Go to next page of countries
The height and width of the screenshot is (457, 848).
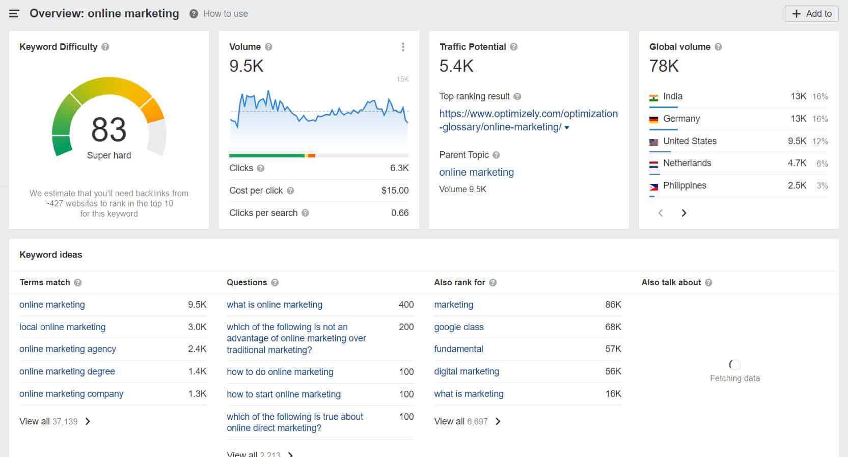coord(683,213)
